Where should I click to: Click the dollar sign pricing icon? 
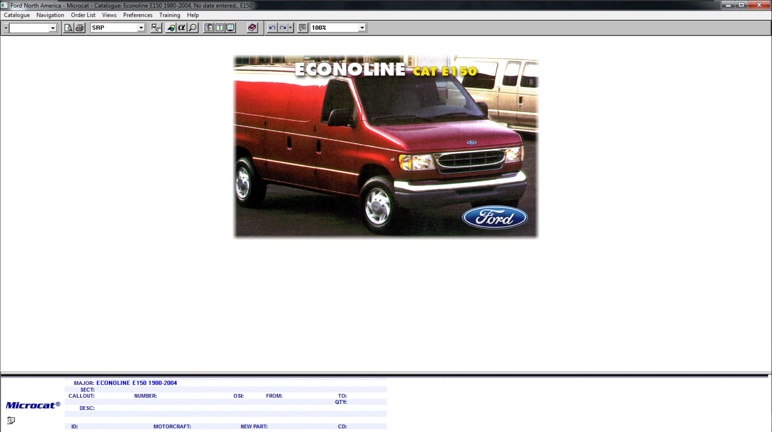click(220, 28)
